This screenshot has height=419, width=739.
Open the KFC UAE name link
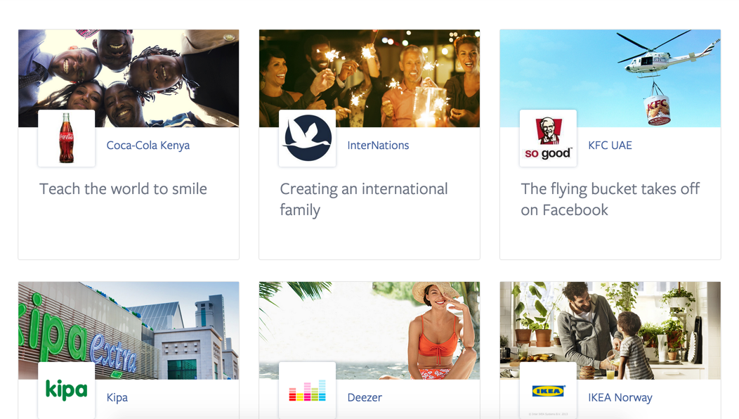click(x=610, y=146)
